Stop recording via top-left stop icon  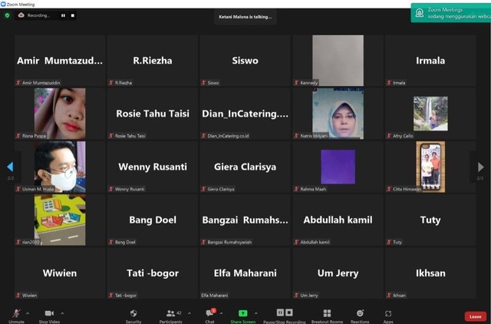point(73,15)
